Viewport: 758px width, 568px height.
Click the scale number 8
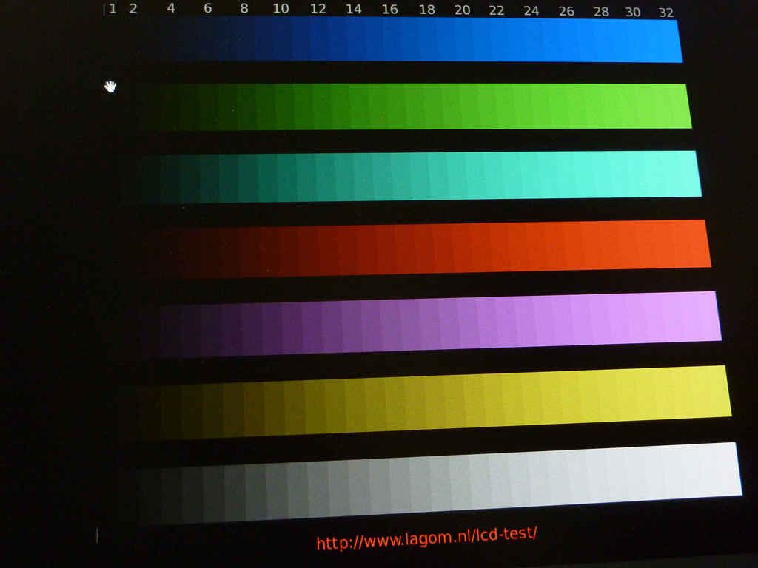244,8
